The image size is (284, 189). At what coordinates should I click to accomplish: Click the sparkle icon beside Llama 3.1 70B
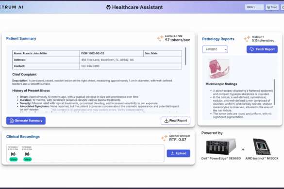tap(160, 38)
